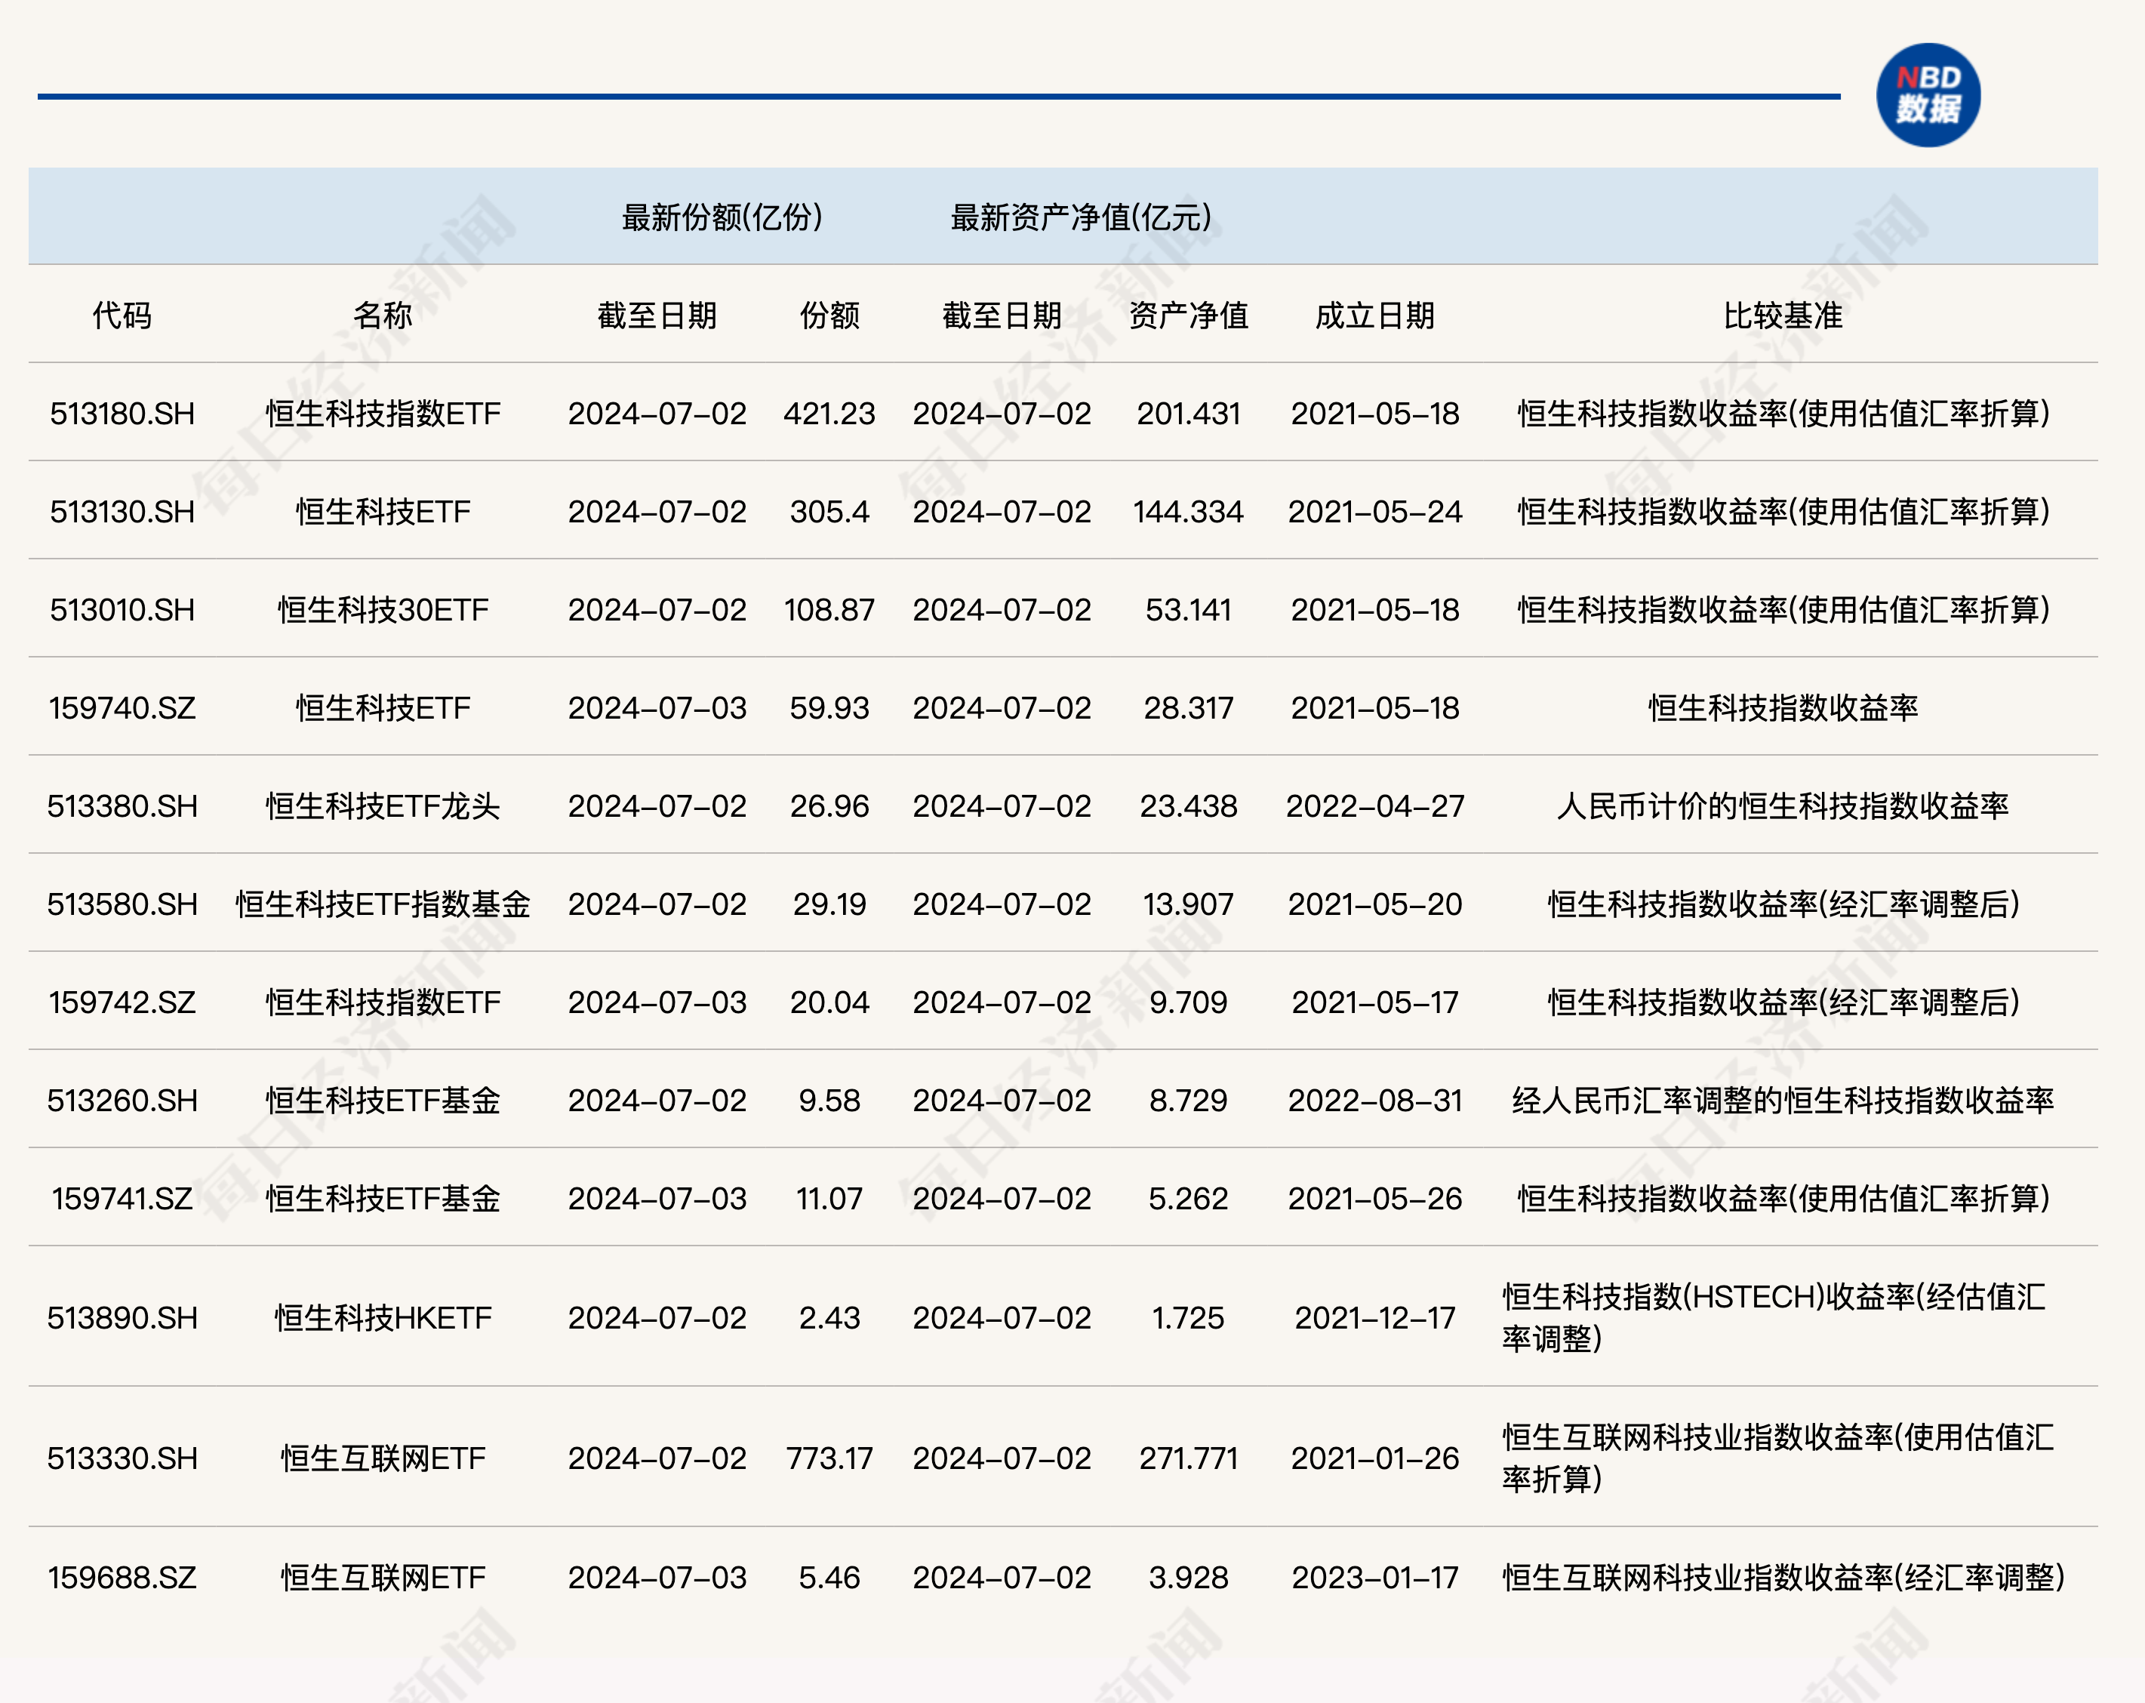Select the 恒生科技30ETF row name
Image resolution: width=2145 pixels, height=1703 pixels.
click(x=383, y=609)
